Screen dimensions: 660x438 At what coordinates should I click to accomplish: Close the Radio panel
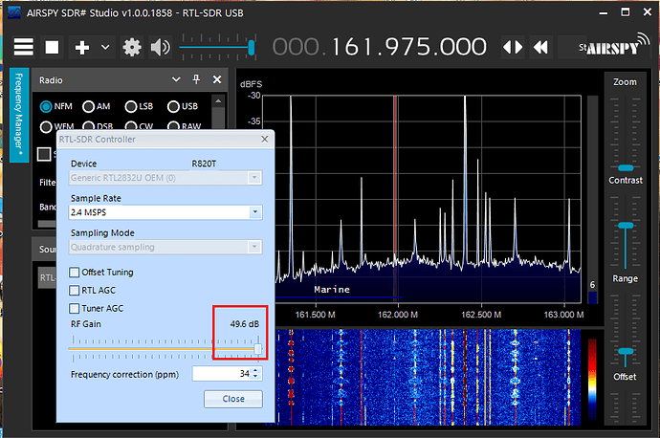tap(217, 79)
